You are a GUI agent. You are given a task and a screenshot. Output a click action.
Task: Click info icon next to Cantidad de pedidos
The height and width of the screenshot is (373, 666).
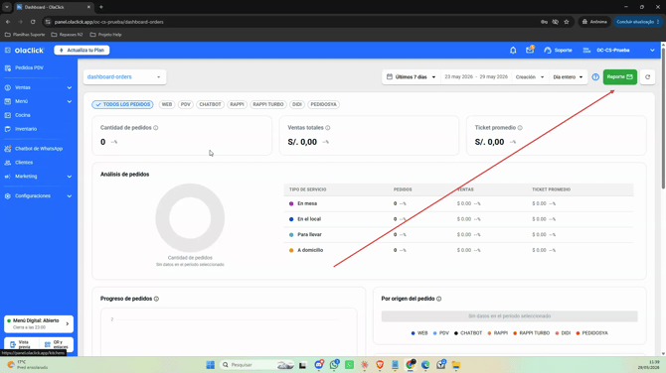156,128
